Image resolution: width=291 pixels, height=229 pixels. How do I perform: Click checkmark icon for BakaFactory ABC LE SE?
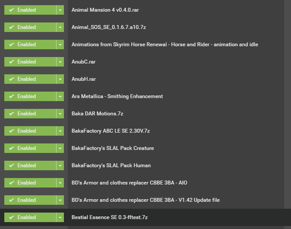(x=12, y=131)
